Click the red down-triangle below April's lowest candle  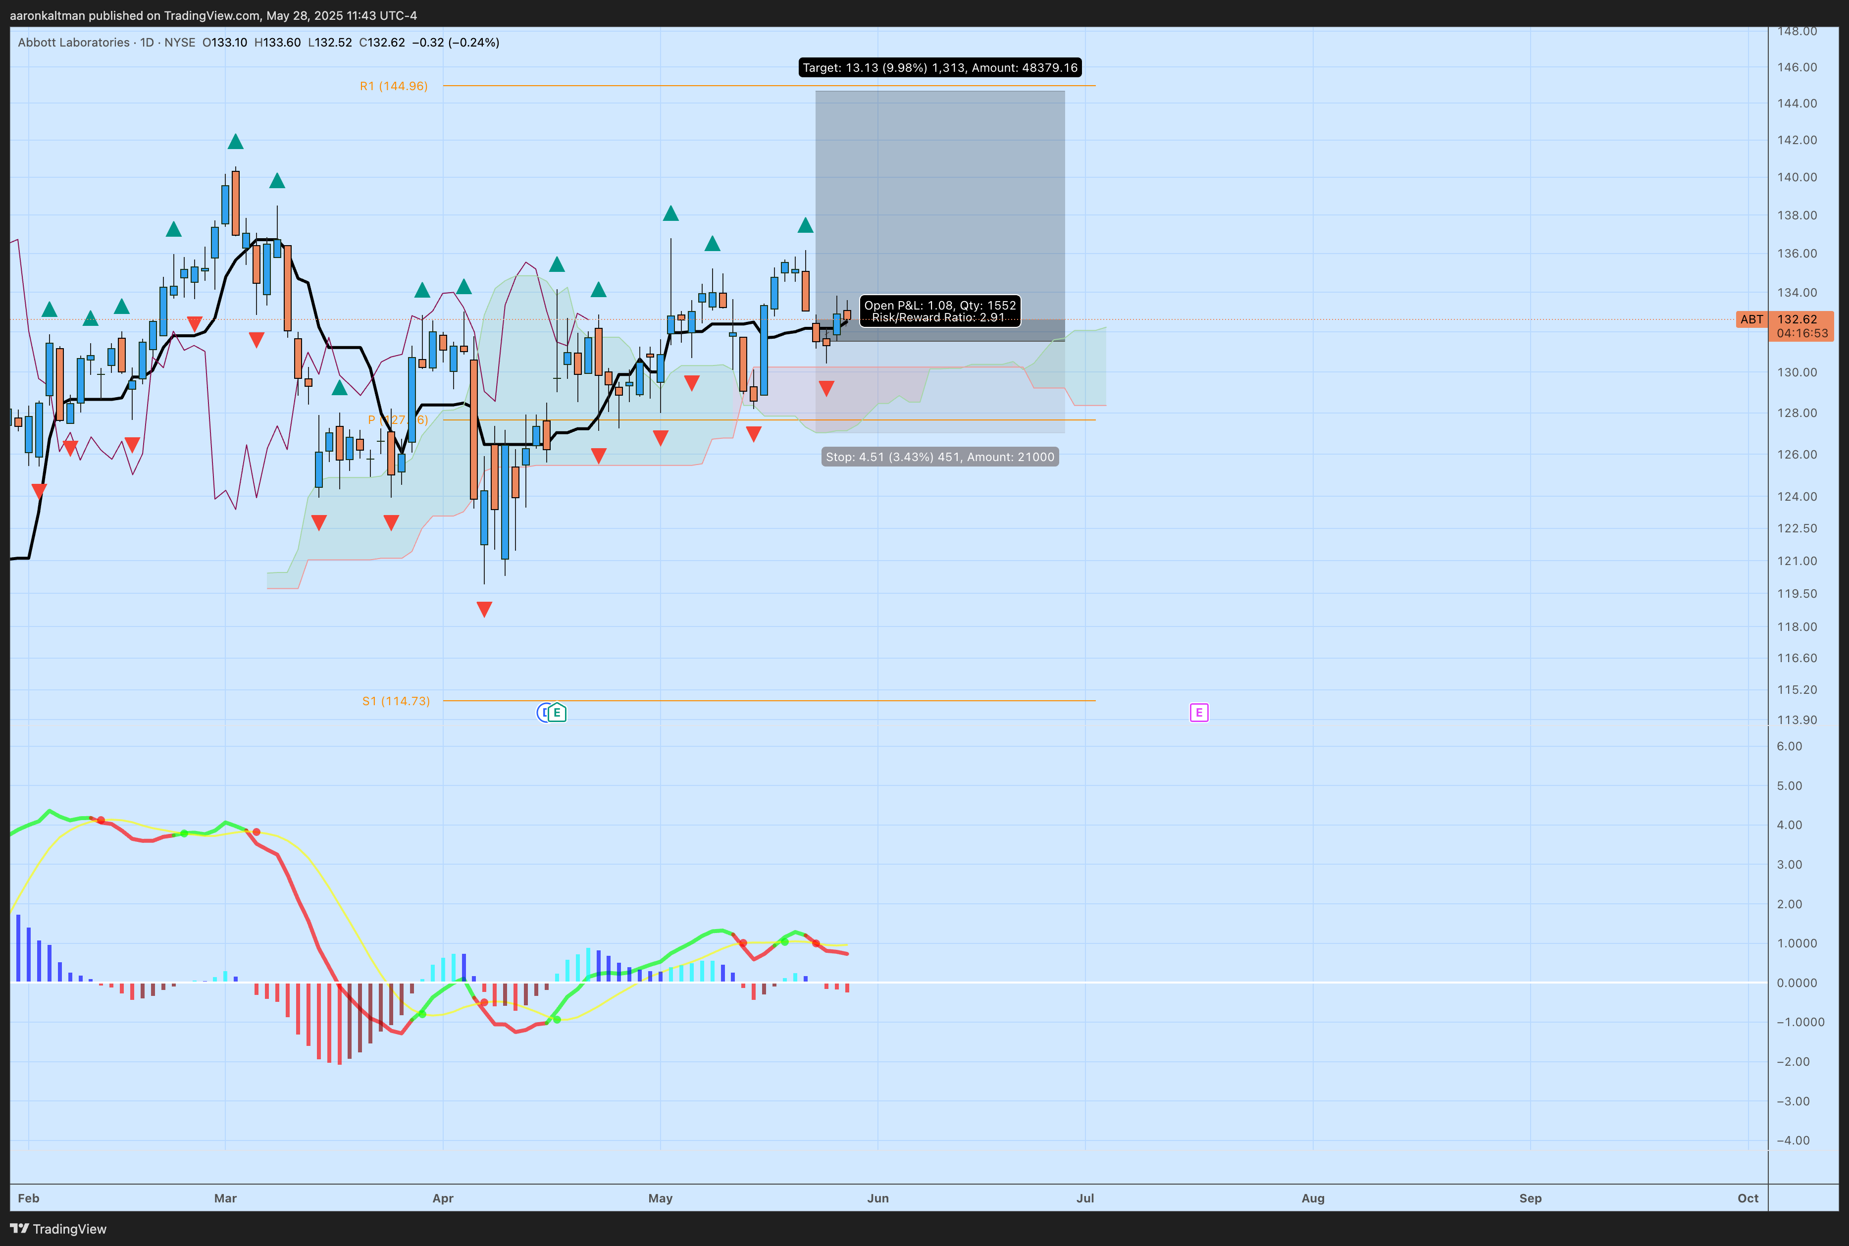point(484,610)
